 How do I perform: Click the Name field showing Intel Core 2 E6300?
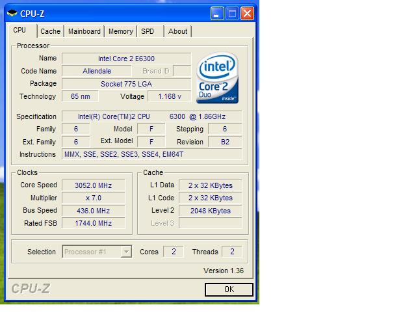126,59
